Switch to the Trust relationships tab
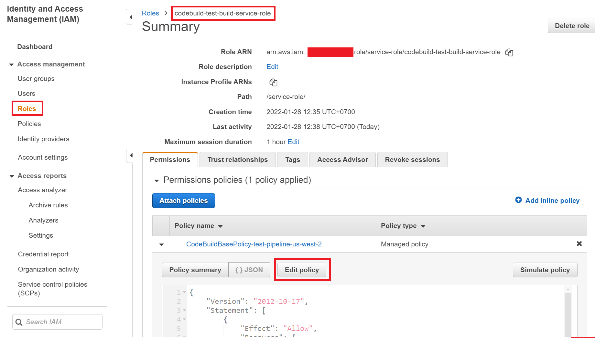This screenshot has height=338, width=595. pos(237,159)
